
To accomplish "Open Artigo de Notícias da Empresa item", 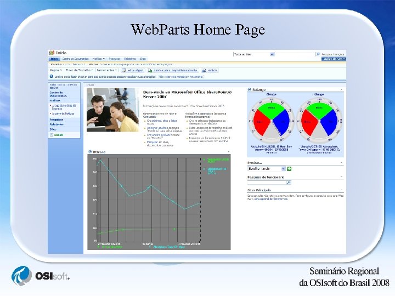I will click(x=64, y=107).
